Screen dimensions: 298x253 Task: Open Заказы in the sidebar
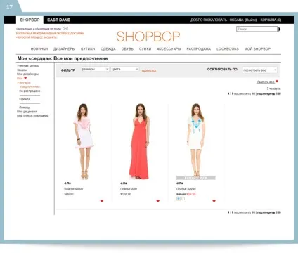point(22,70)
